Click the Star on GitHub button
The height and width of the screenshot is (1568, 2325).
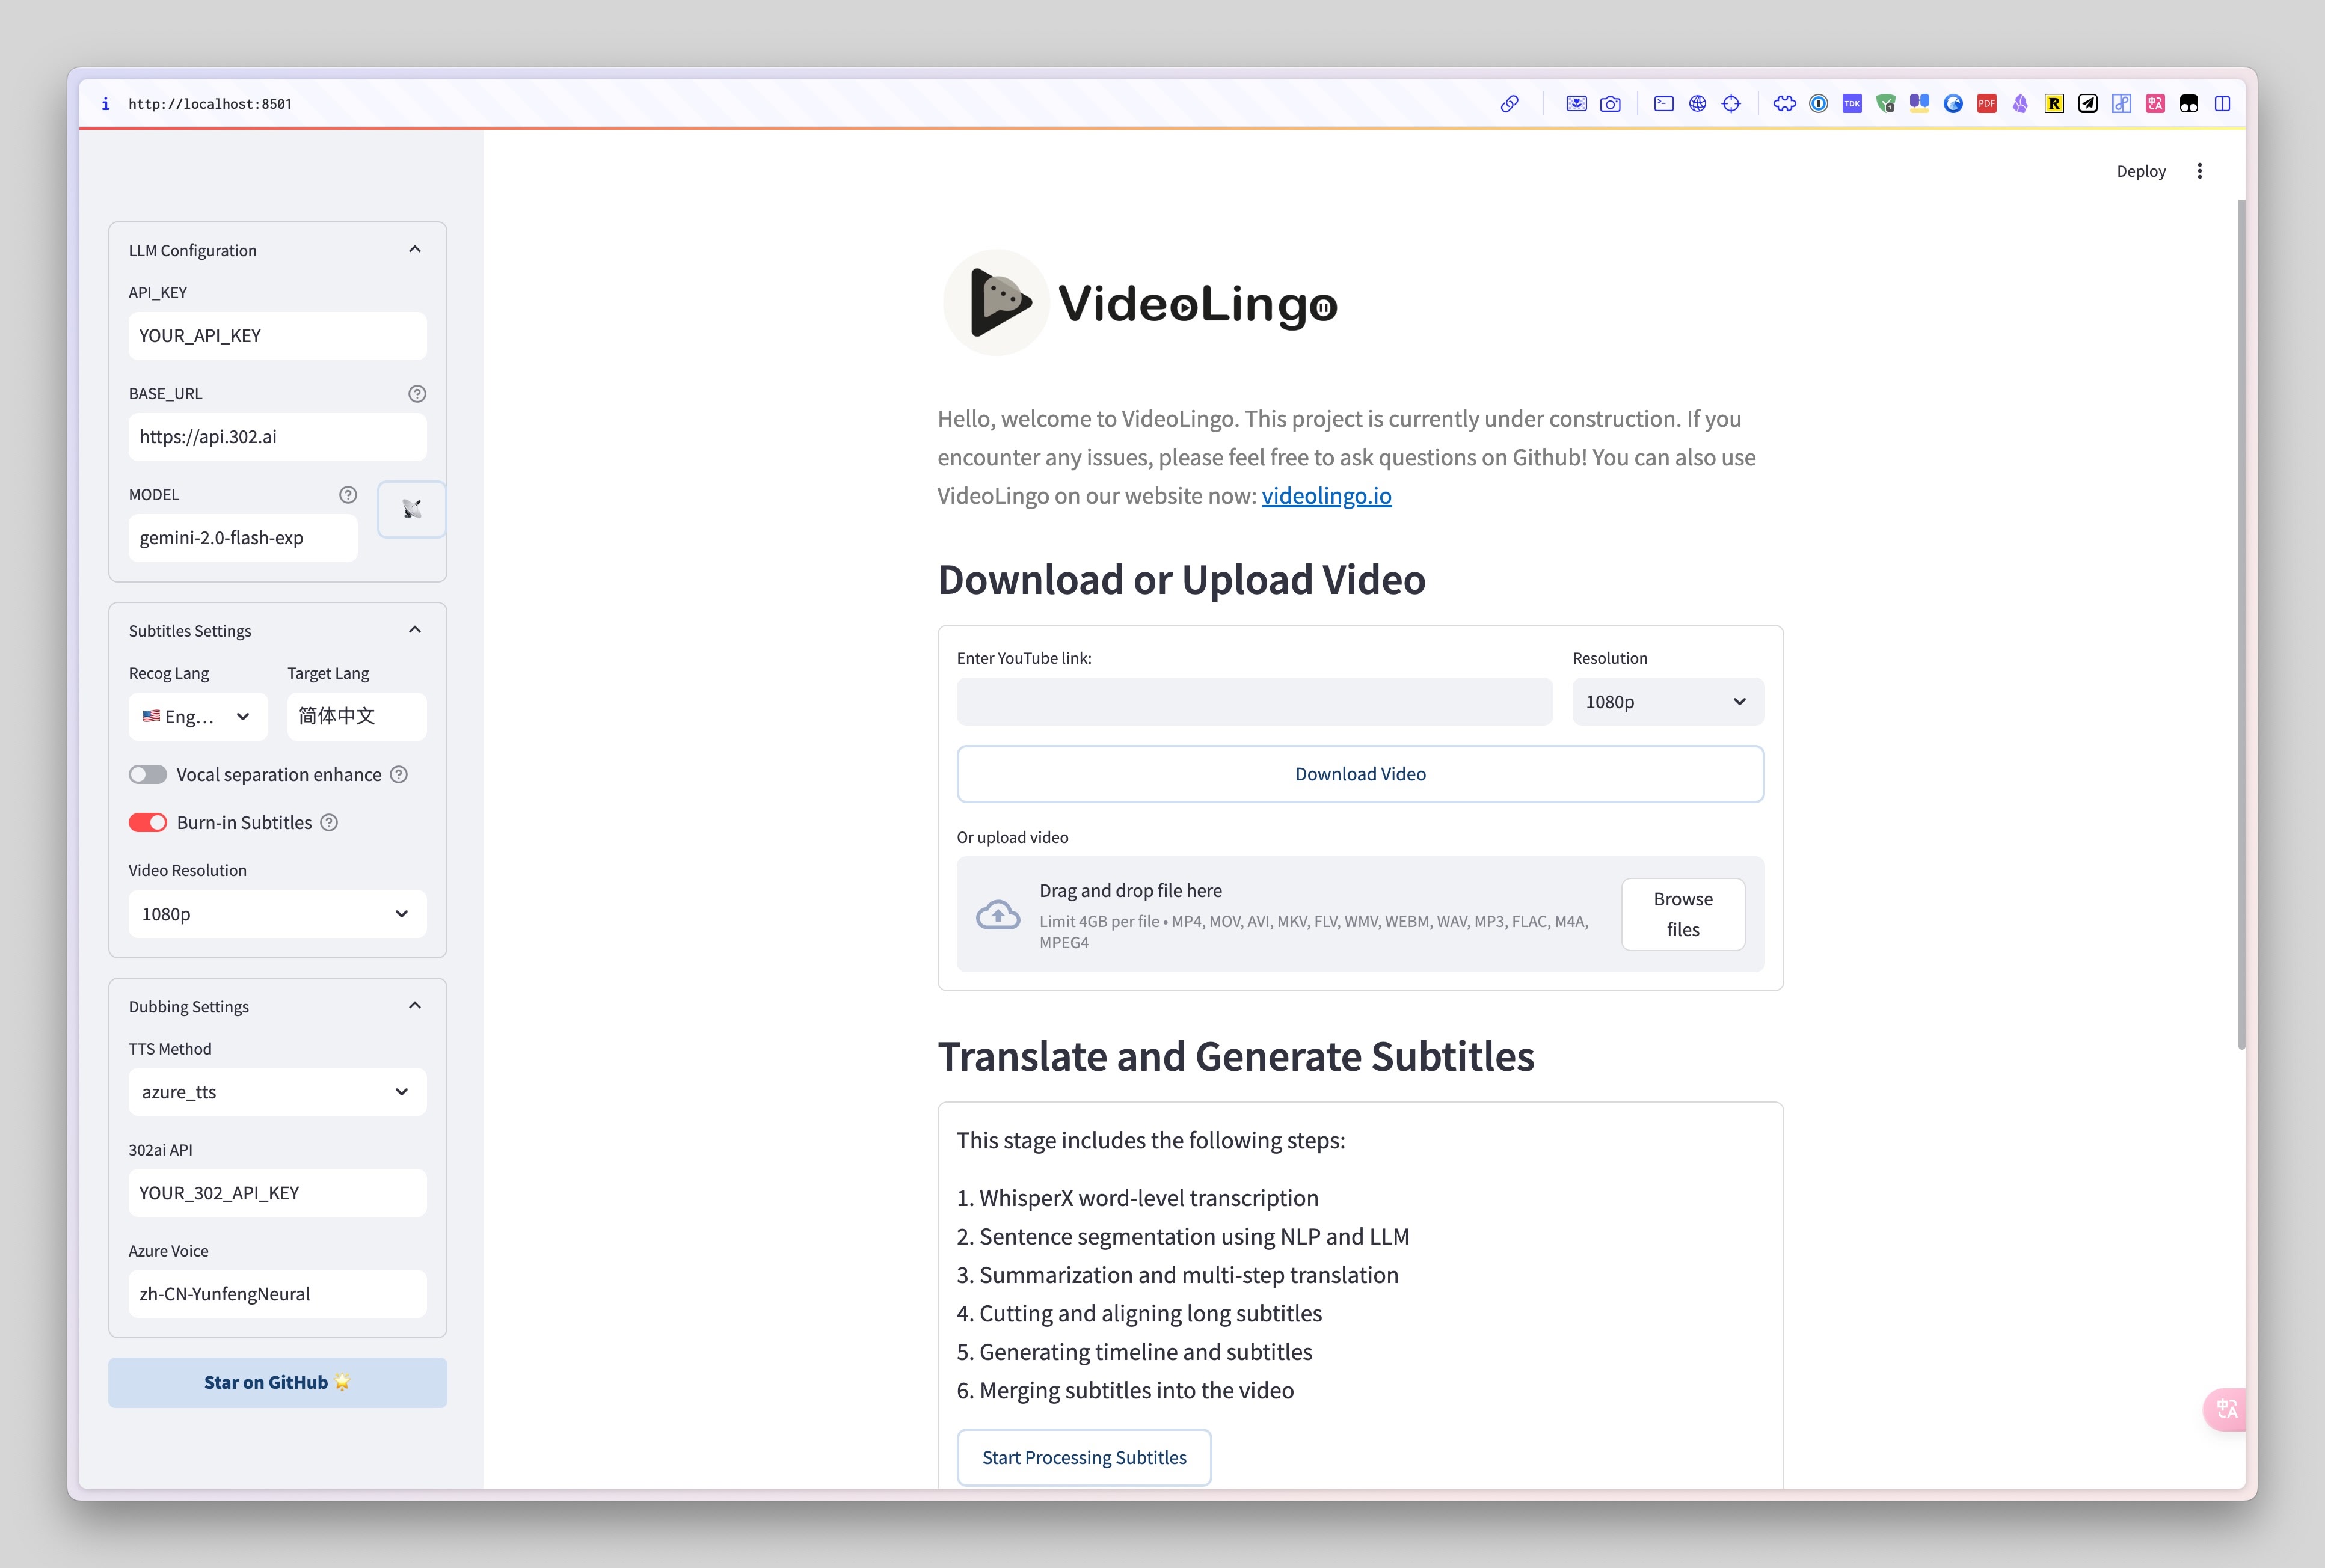277,1382
